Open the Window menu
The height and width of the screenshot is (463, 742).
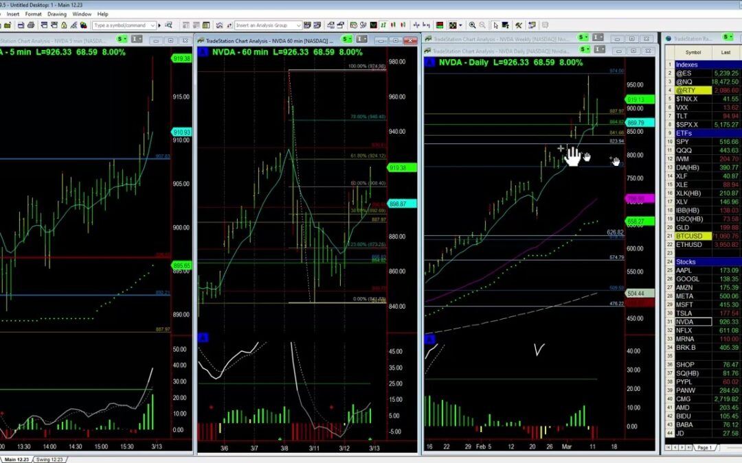pyautogui.click(x=81, y=14)
